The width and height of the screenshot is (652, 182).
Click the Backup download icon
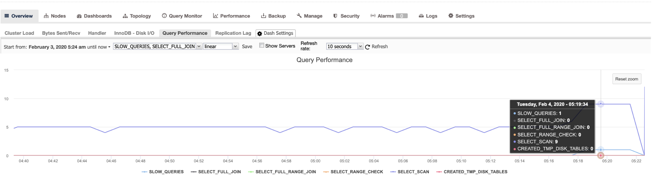tap(264, 16)
